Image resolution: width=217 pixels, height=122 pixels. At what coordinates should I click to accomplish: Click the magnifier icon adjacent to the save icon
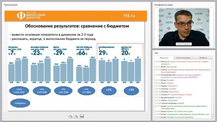(x=76, y=116)
